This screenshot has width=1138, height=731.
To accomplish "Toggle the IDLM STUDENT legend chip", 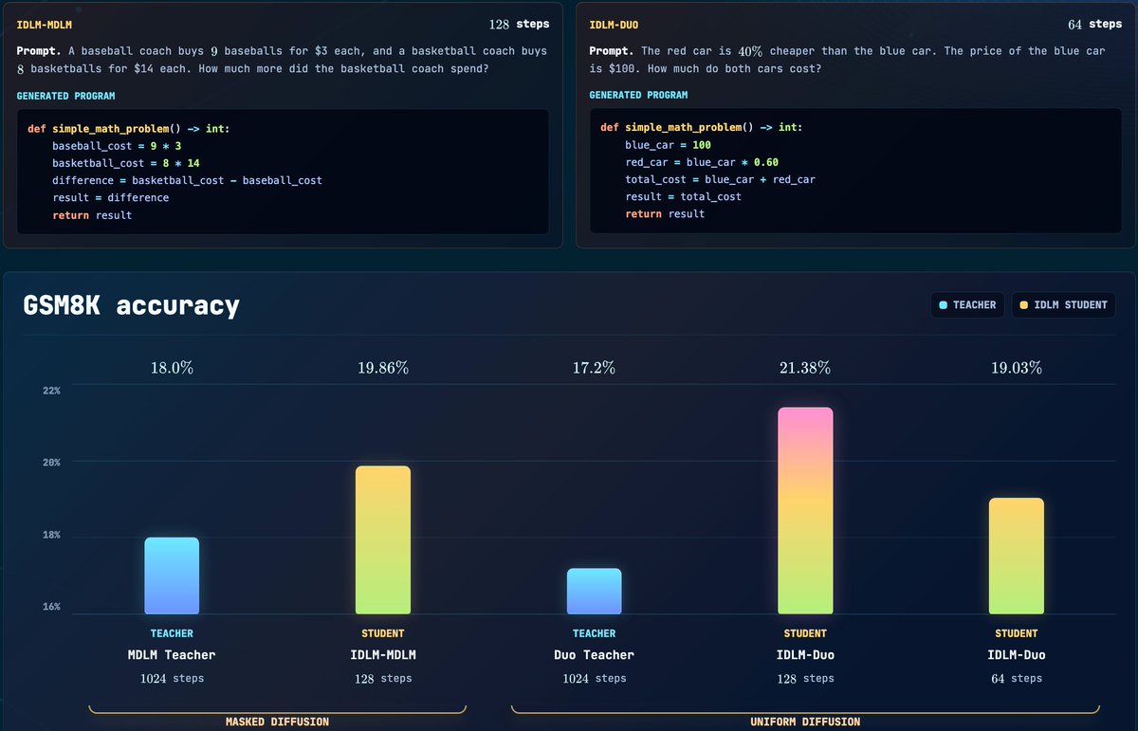I will tap(1063, 304).
